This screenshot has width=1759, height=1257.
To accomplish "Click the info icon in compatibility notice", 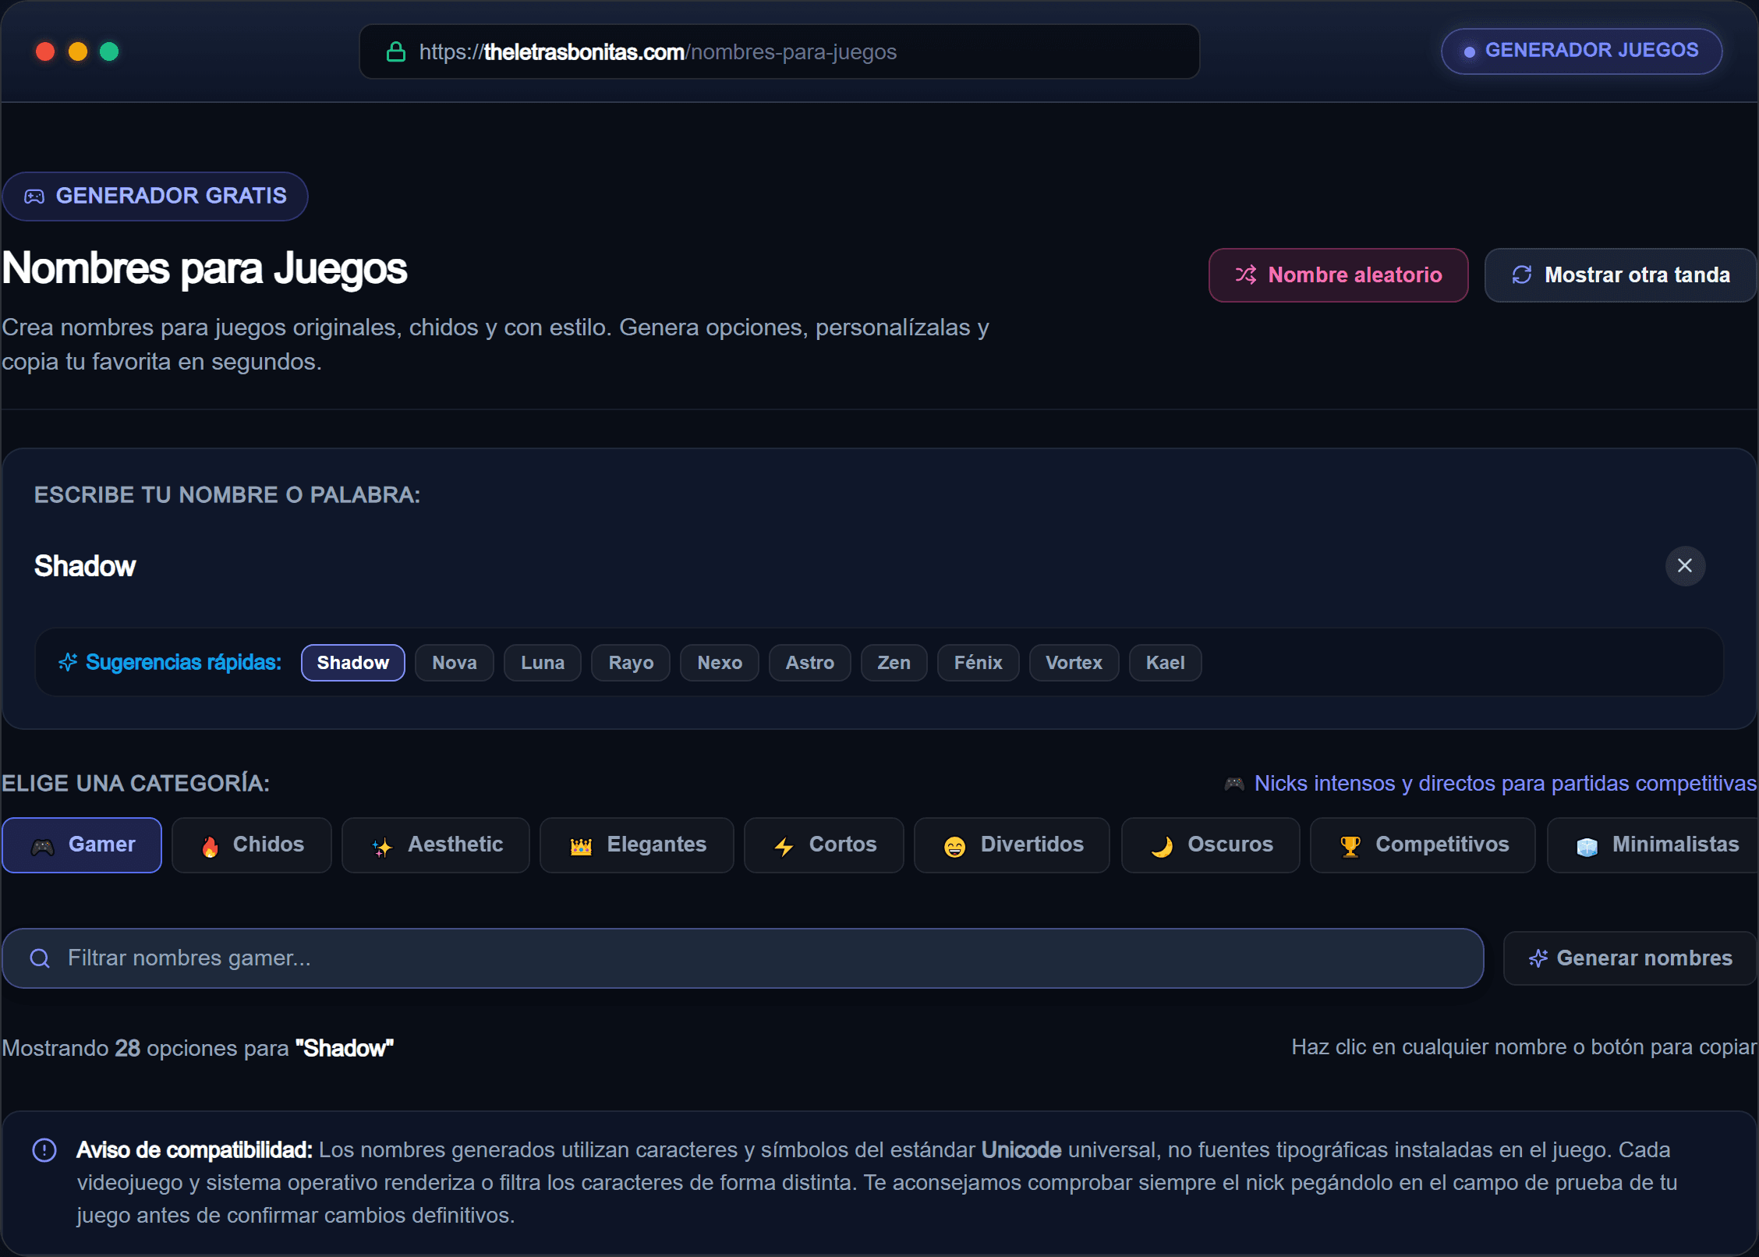I will (x=44, y=1150).
